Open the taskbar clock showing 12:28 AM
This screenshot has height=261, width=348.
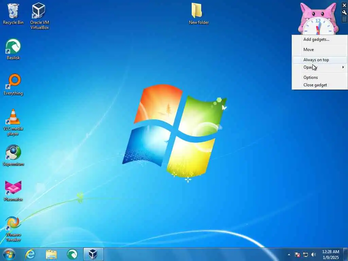[x=330, y=255]
